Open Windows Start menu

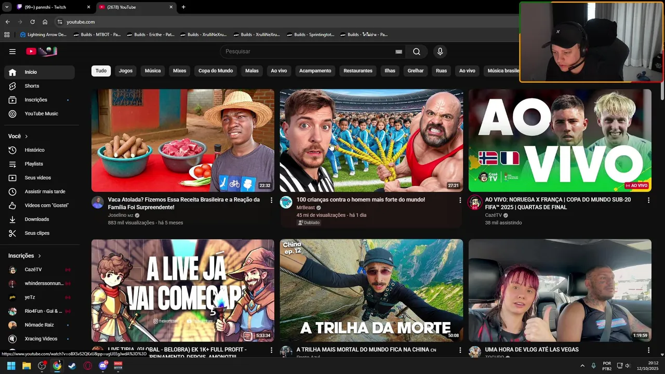pyautogui.click(x=11, y=366)
